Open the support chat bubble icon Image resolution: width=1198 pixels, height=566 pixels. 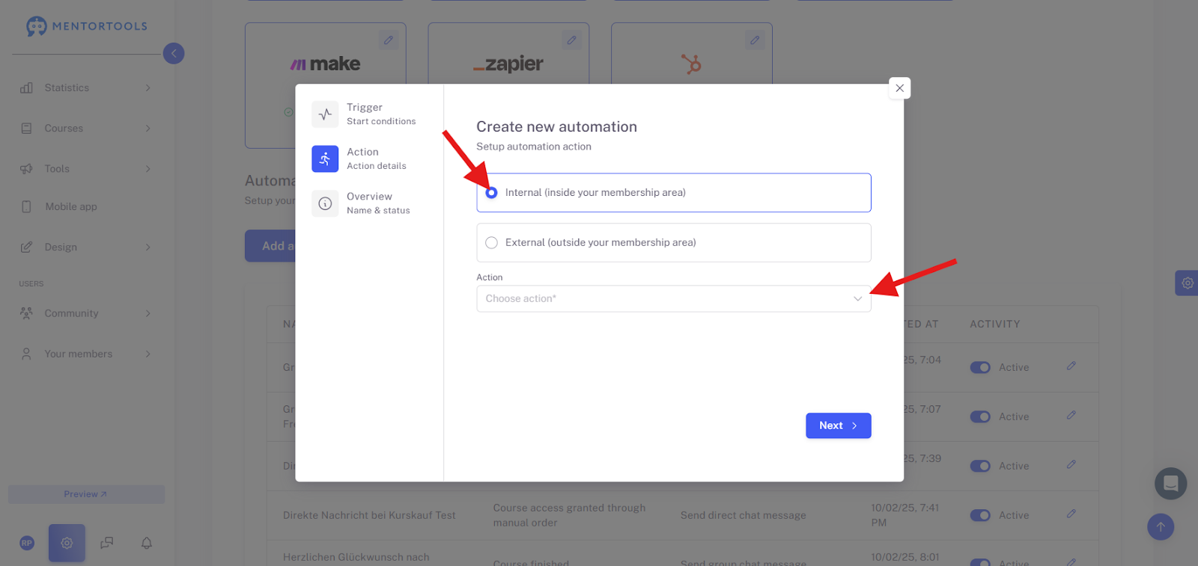click(x=1170, y=484)
